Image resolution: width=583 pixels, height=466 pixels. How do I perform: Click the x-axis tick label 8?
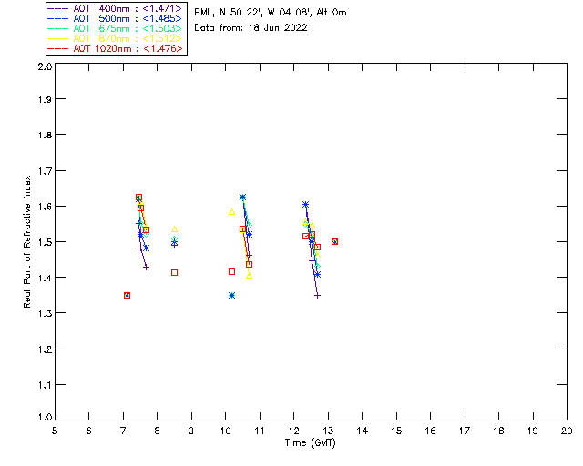[x=158, y=431]
